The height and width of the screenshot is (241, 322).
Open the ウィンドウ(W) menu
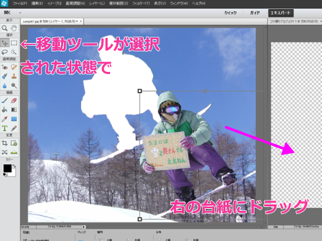[179, 3]
